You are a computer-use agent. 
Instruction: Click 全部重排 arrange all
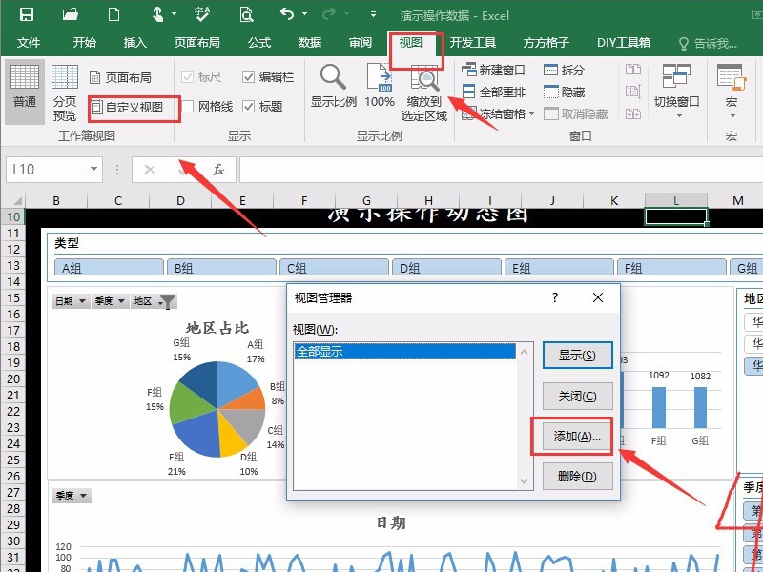pyautogui.click(x=493, y=92)
